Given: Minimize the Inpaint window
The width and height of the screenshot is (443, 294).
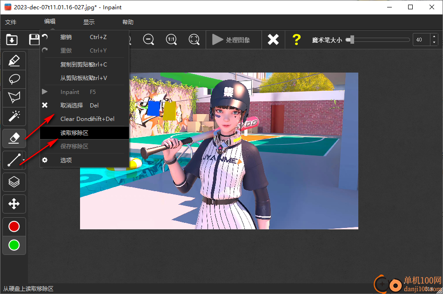Looking at the screenshot, I should [389, 7].
